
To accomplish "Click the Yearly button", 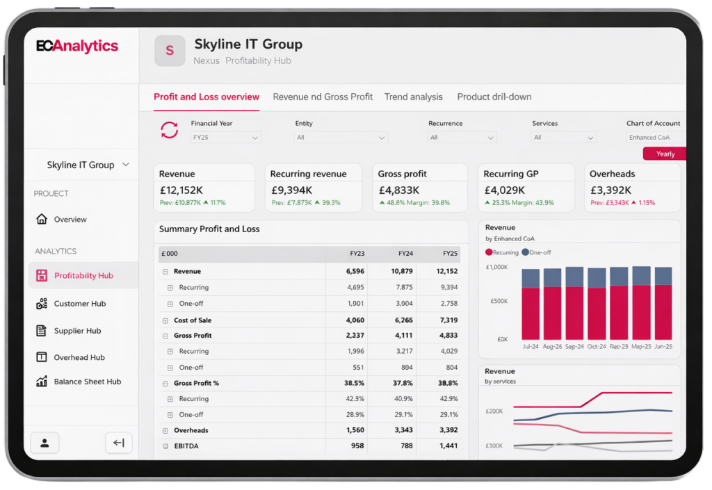I will coord(665,154).
